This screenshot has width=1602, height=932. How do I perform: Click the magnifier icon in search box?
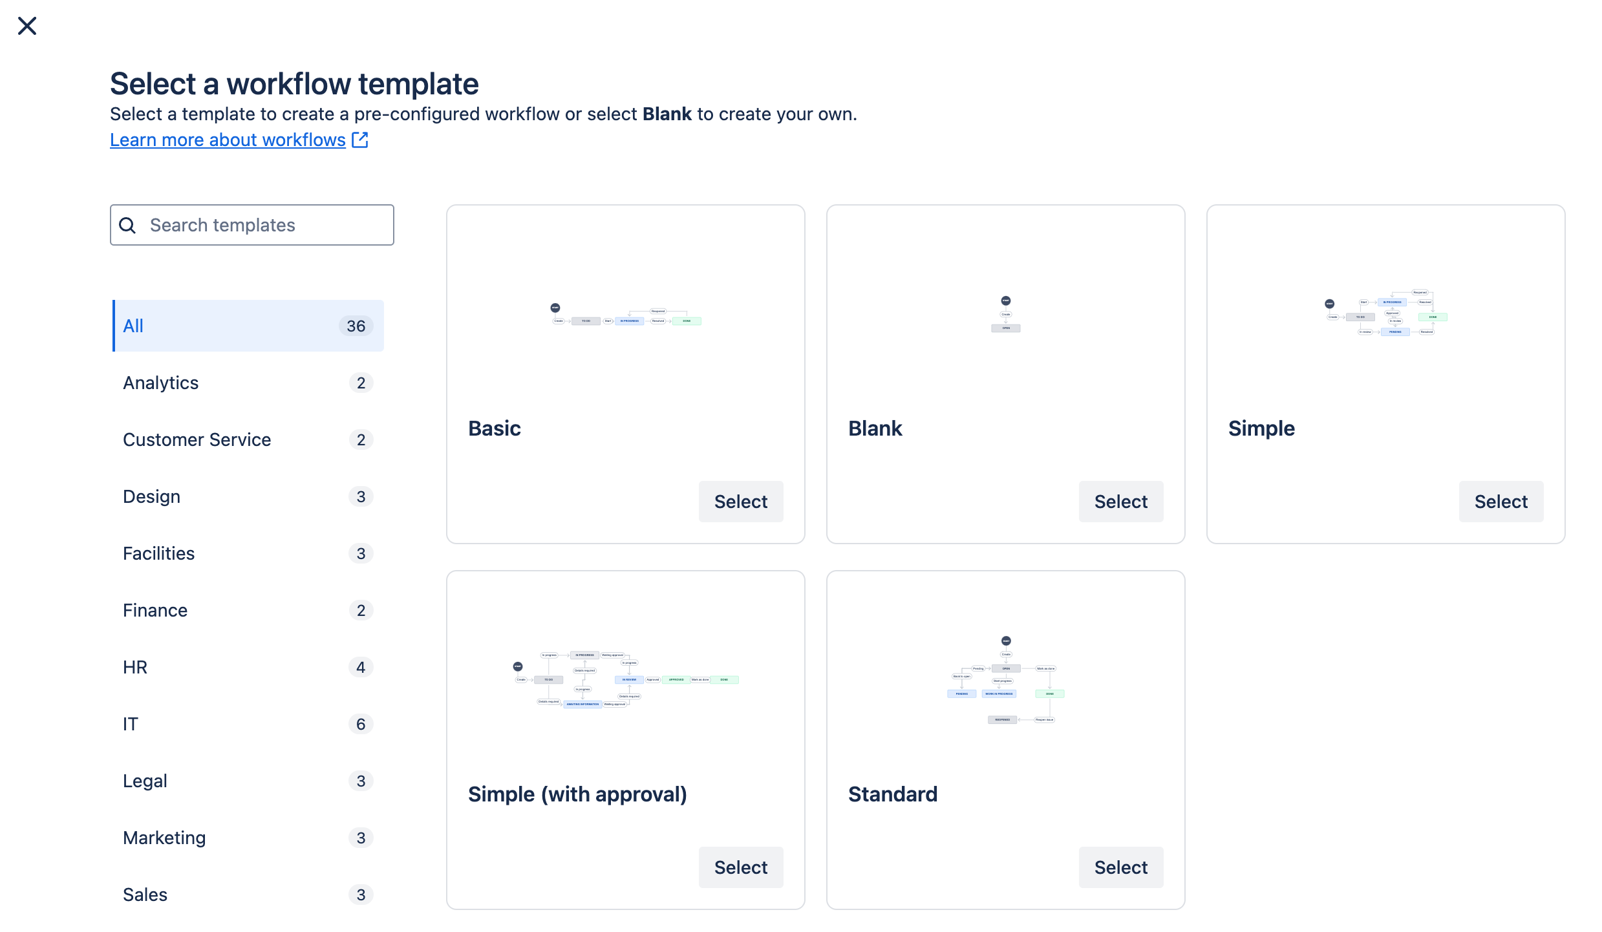coord(128,225)
